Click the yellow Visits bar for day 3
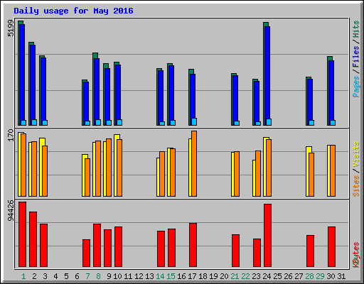The image size is (364, 284). click(x=42, y=167)
